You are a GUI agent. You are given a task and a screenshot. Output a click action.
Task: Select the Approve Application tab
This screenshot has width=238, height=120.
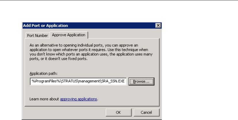point(69,35)
